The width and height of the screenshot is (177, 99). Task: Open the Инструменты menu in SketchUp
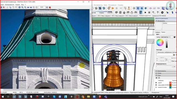coord(98,5)
